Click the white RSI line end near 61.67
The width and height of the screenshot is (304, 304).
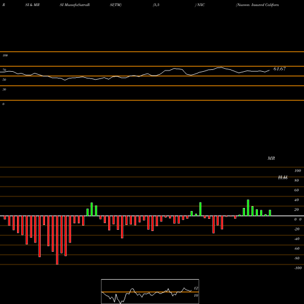tap(269, 71)
